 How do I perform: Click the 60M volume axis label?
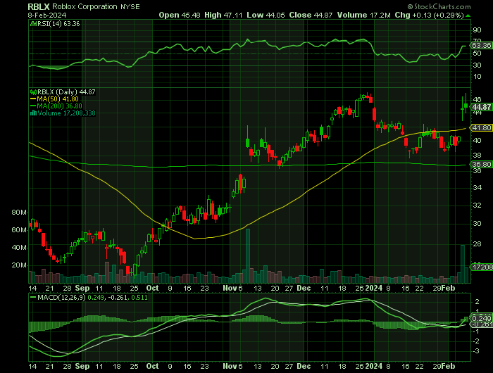[19, 230]
